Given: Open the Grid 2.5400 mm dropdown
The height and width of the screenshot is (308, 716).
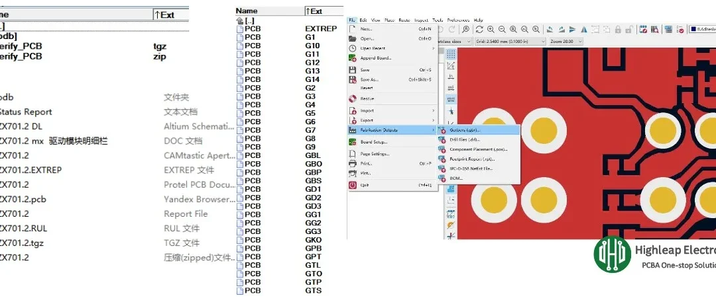Looking at the screenshot, I should (x=510, y=42).
